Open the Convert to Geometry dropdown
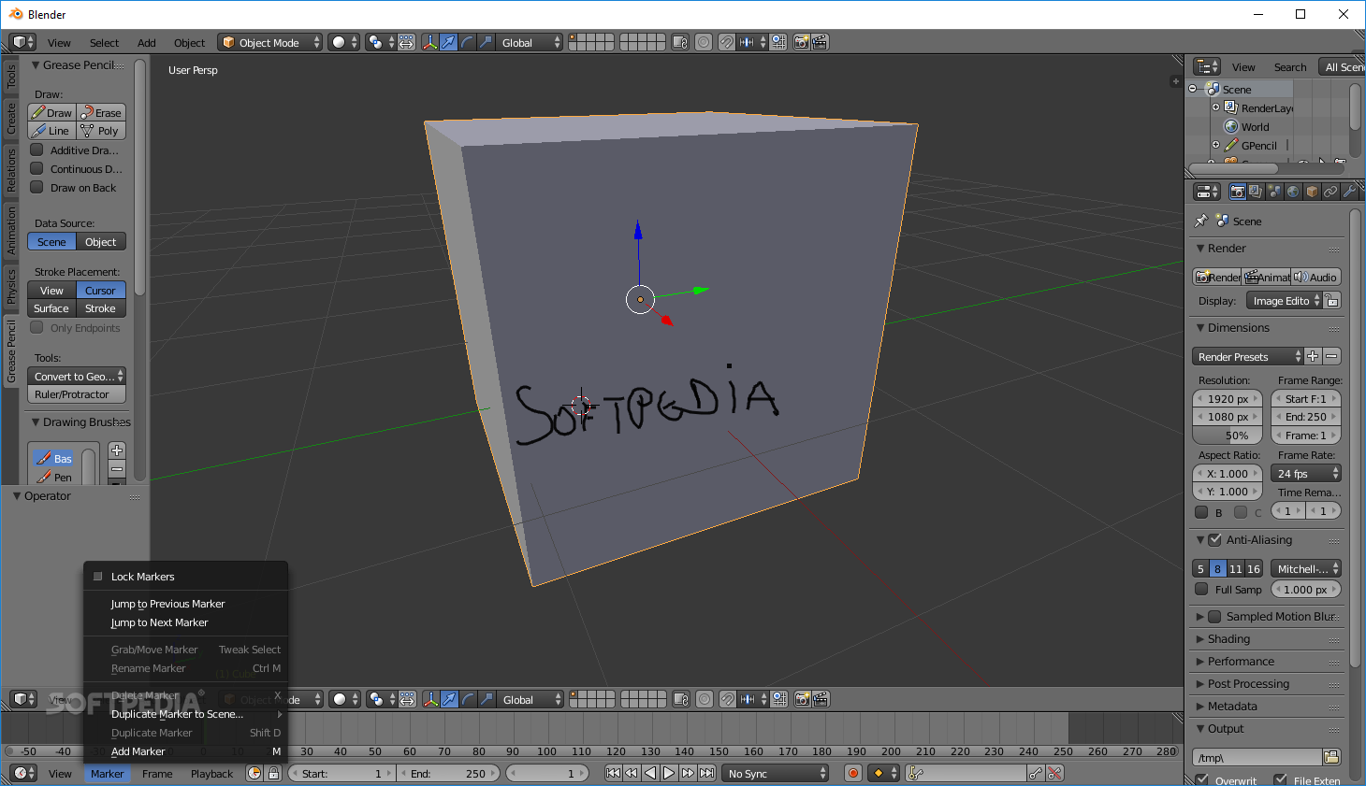1366x786 pixels. pos(77,376)
